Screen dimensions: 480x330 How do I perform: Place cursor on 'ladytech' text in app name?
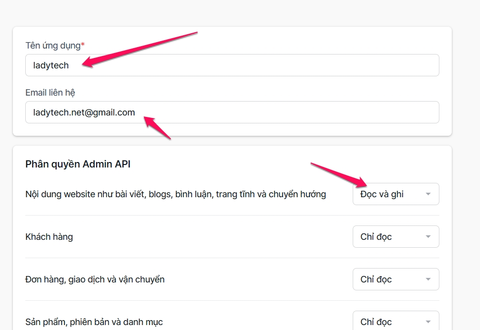coord(51,65)
